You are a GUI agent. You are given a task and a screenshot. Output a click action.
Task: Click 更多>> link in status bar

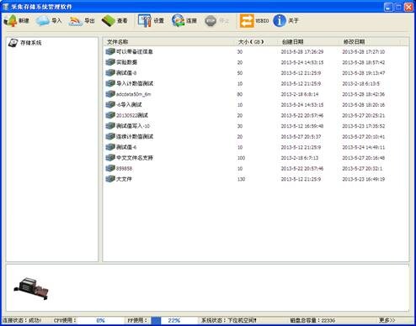pos(387,320)
